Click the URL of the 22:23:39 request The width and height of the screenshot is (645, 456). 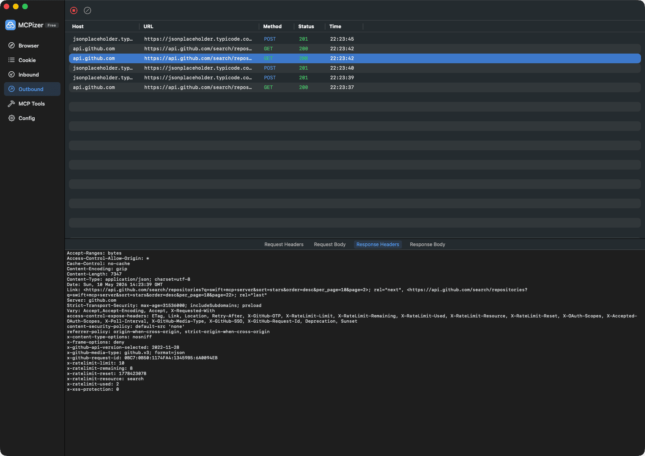pyautogui.click(x=198, y=78)
